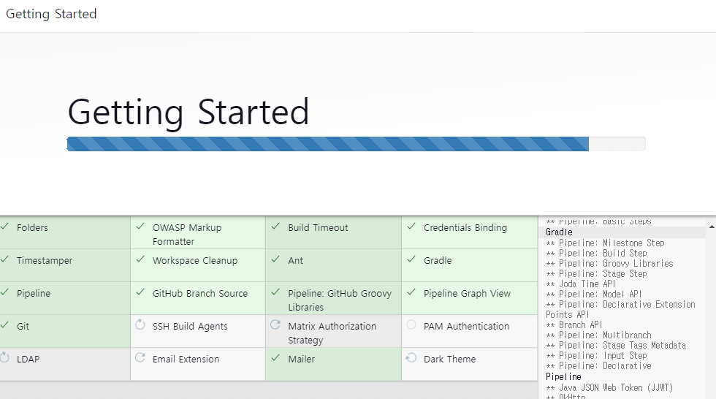The image size is (716, 399).
Task: Click the spinner icon beside Dark Theme
Action: pos(411,357)
